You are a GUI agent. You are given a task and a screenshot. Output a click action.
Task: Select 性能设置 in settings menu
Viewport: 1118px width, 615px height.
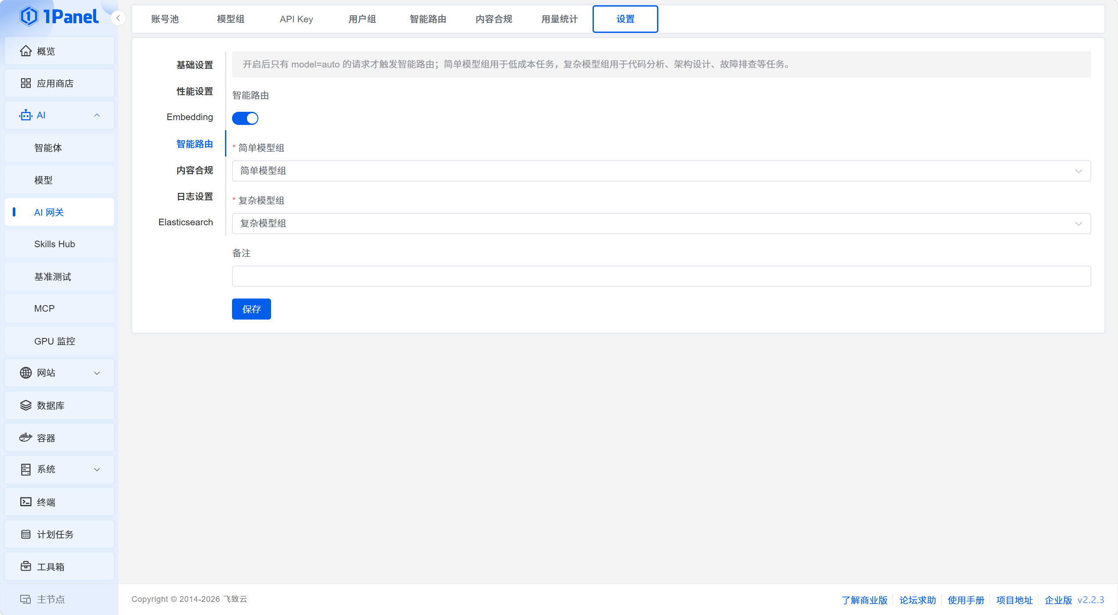click(195, 91)
